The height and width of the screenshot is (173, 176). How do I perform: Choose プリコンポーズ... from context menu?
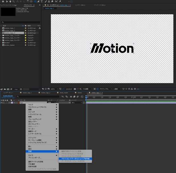point(42,158)
